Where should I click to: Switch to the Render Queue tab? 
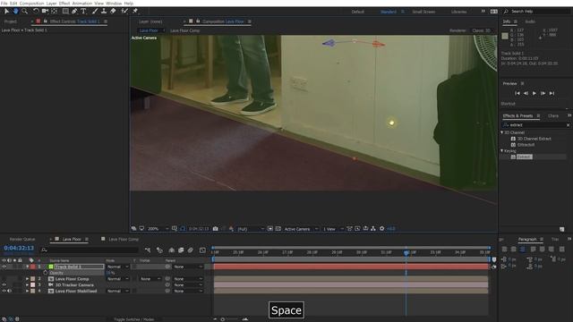tap(22, 239)
